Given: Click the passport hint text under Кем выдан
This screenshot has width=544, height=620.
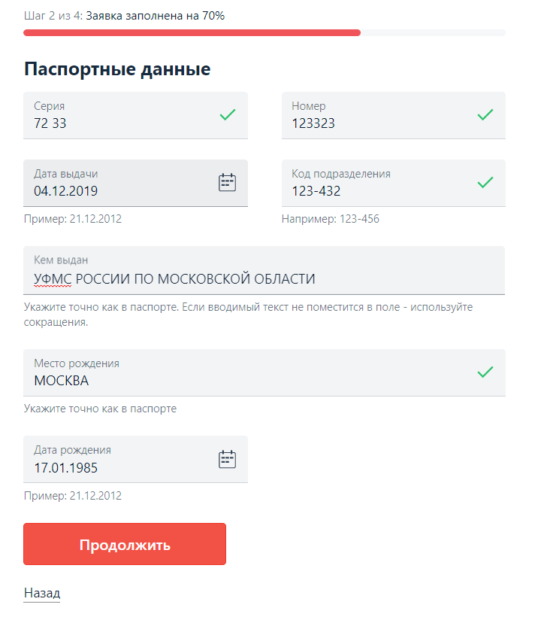Looking at the screenshot, I should coord(248,315).
